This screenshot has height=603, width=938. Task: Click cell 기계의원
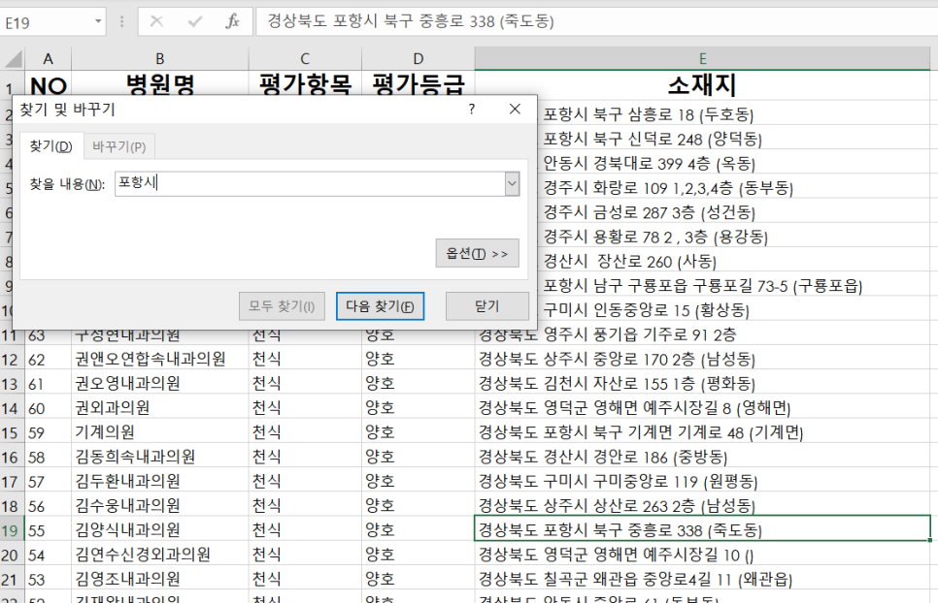[x=159, y=432]
